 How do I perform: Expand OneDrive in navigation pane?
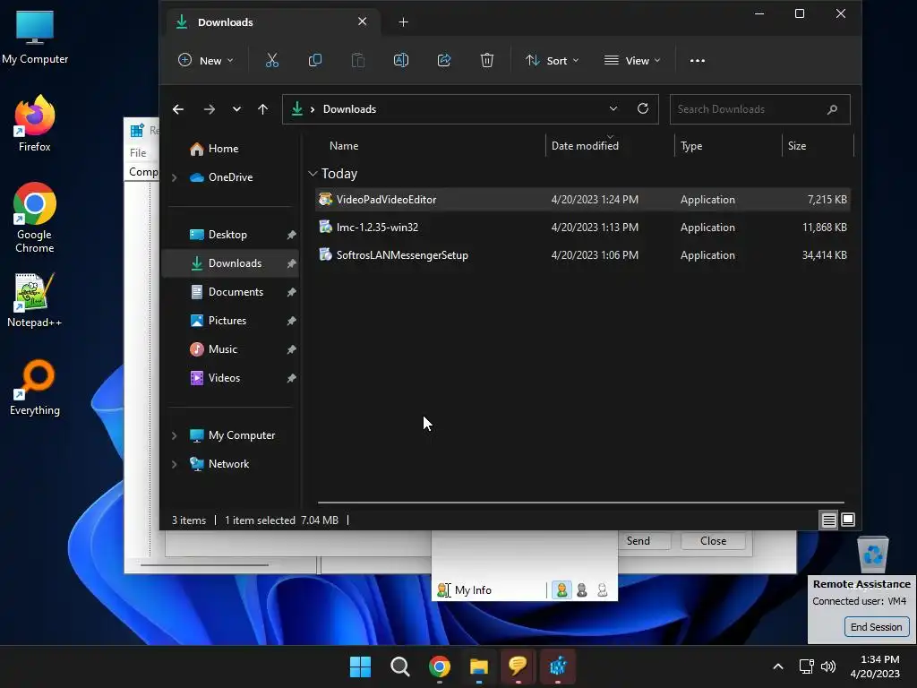[175, 177]
